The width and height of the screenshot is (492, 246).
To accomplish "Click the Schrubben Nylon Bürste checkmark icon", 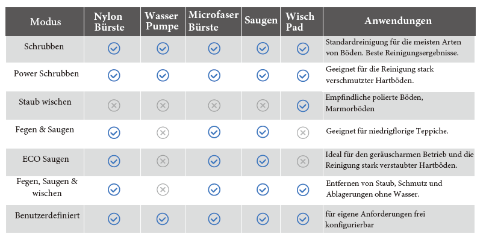I will click(114, 48).
